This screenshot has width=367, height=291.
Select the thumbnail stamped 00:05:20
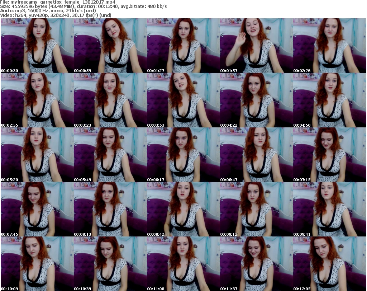tap(37, 155)
